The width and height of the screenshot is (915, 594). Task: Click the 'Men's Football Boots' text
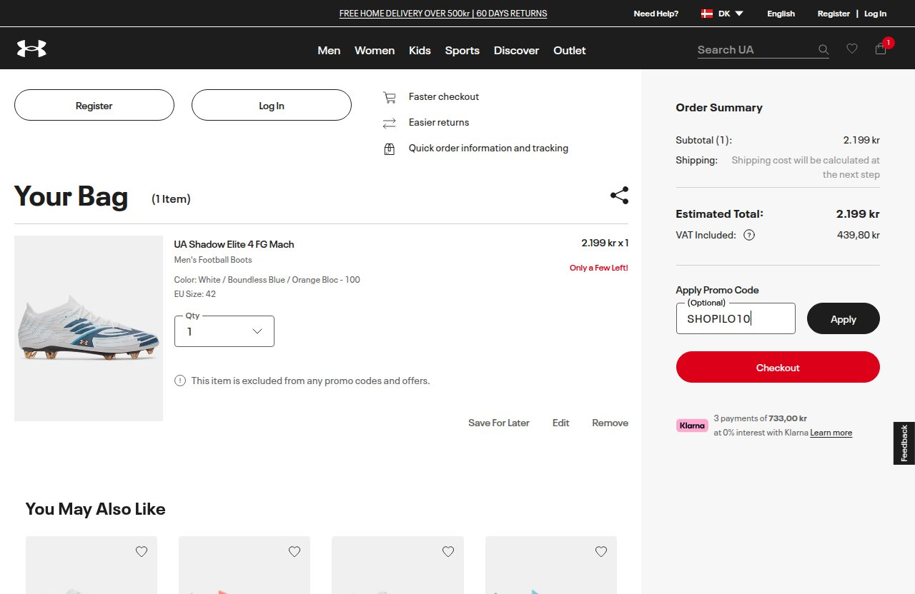pyautogui.click(x=213, y=260)
